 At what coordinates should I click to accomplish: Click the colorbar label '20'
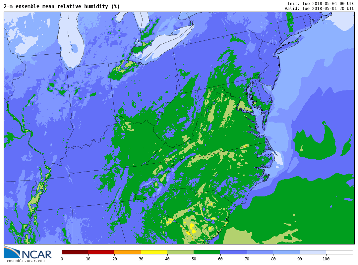tap(115, 259)
